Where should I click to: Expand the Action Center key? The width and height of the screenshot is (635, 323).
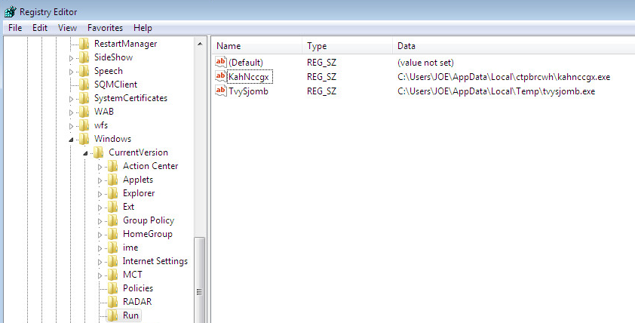(100, 166)
